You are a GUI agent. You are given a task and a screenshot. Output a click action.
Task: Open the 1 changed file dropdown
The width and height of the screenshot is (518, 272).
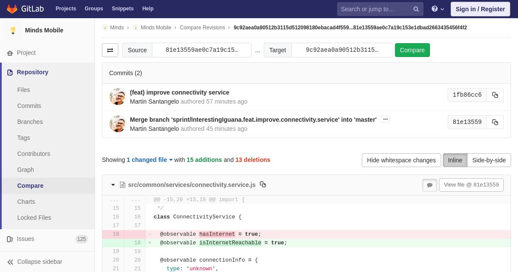[149, 160]
